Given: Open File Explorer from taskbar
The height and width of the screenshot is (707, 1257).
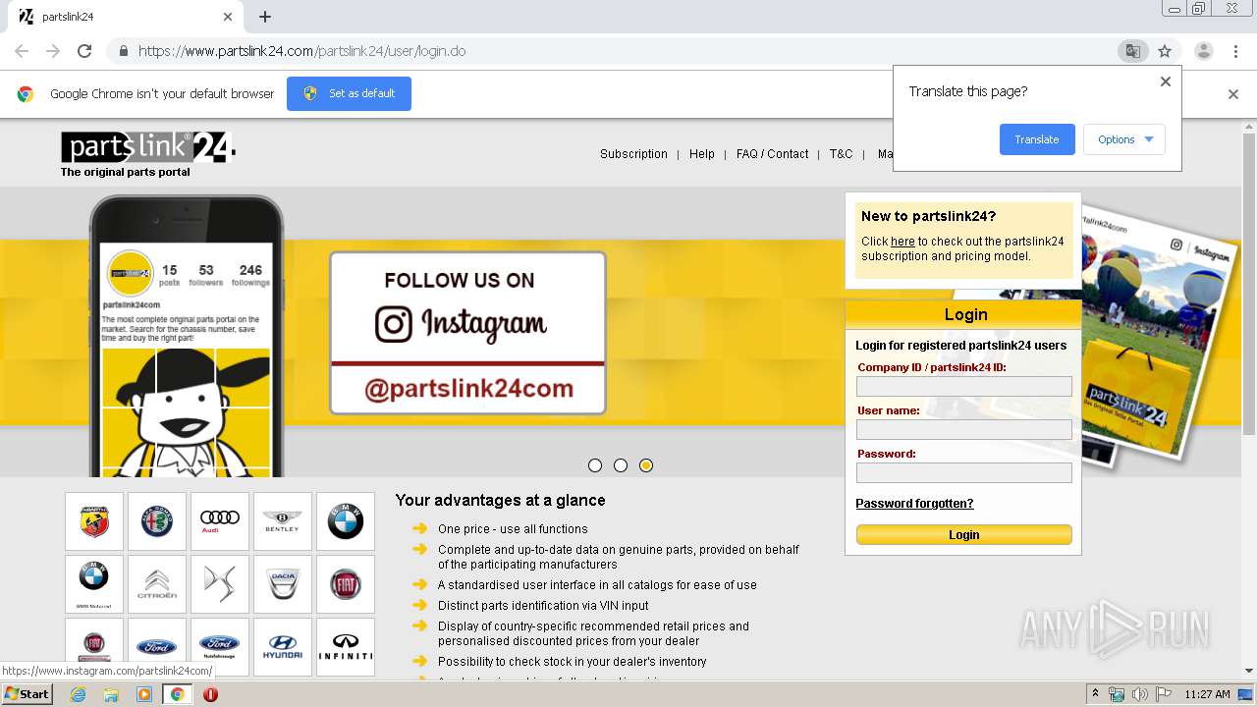Looking at the screenshot, I should point(111,694).
